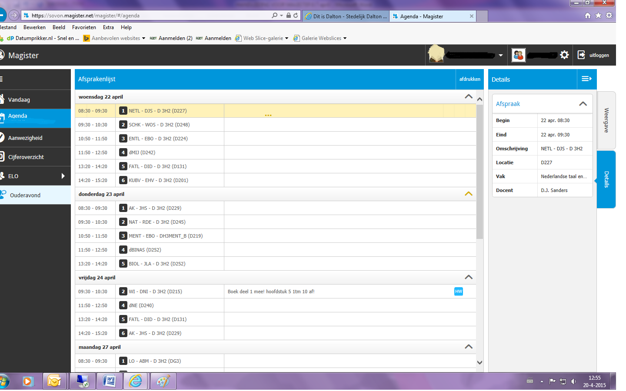The width and height of the screenshot is (626, 391).
Task: Open the Bewerken menu
Action: coord(34,27)
